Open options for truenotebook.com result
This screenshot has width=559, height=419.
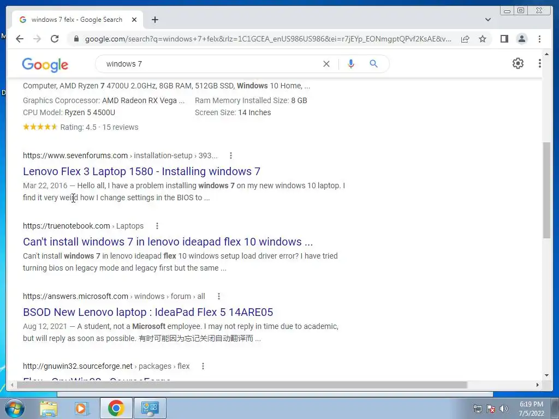157,226
